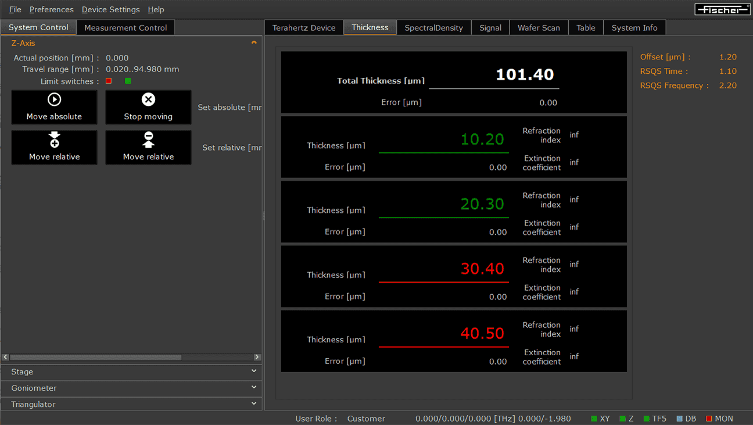
Task: Click the Fischer logo in the top corner
Action: (722, 9)
